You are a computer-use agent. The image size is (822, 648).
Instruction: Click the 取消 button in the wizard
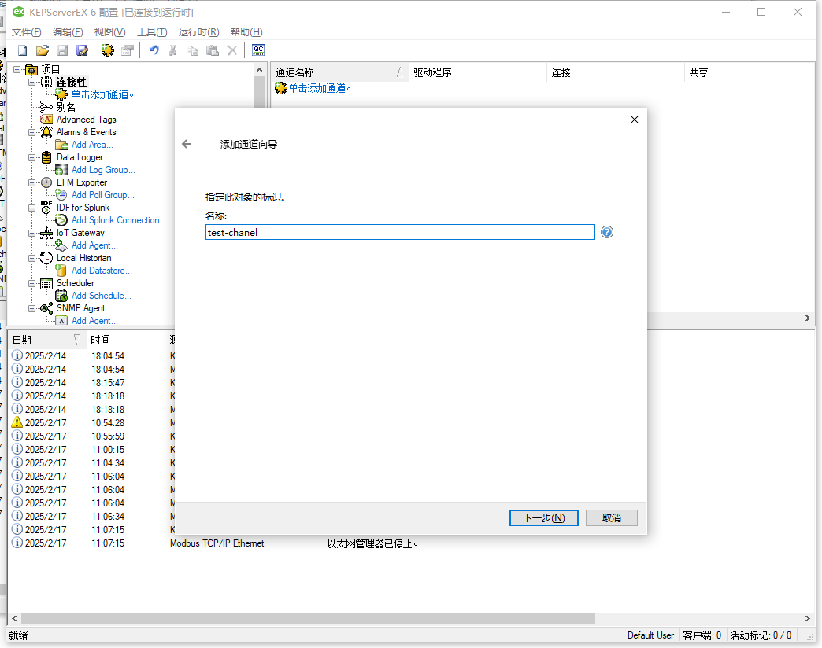[x=611, y=517]
